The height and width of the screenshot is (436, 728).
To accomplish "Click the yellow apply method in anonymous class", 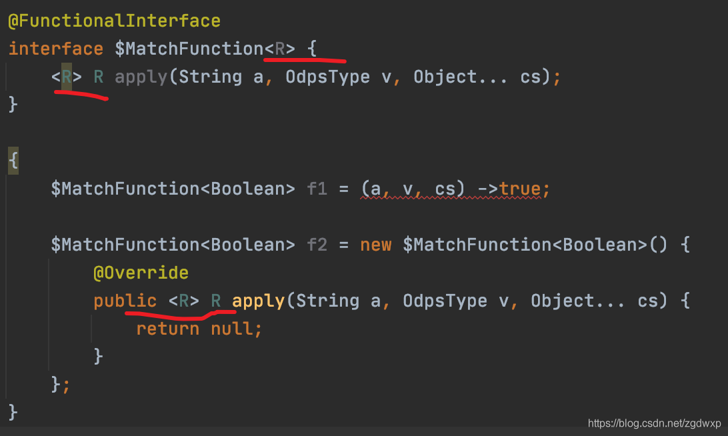I will click(x=258, y=301).
